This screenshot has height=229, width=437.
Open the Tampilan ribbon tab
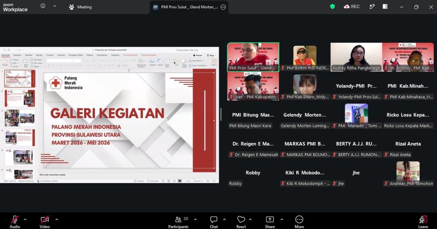point(115,55)
